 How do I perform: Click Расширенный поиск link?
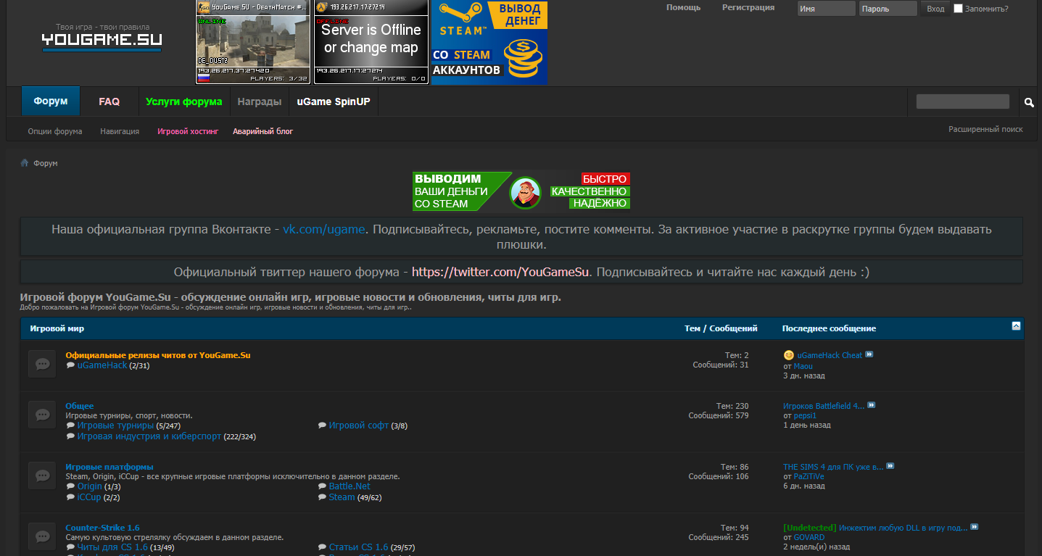coord(985,129)
